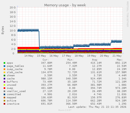Click the '18 May' x-axis label
This screenshot has width=130, height=113.
[x=79, y=56]
